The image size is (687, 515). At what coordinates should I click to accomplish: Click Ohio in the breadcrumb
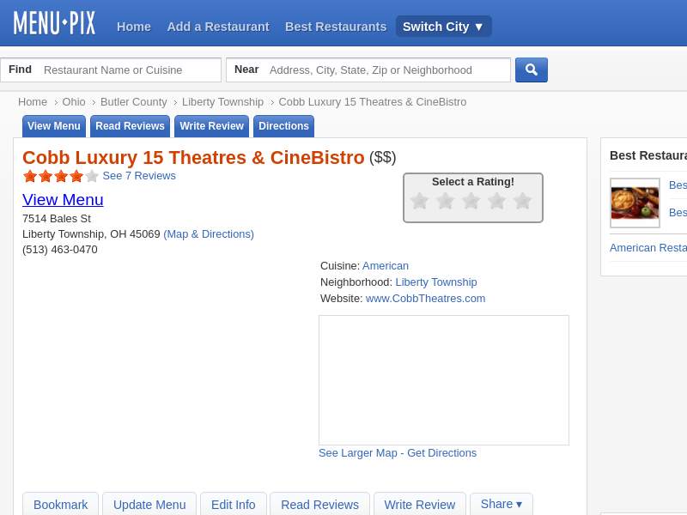click(x=74, y=102)
